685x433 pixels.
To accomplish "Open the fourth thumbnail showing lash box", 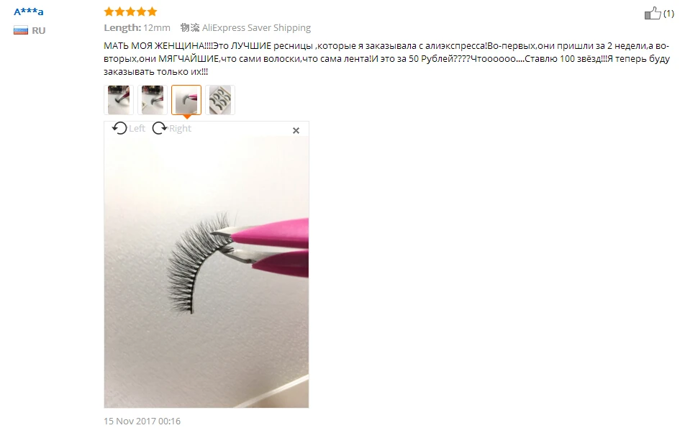I will click(x=220, y=100).
